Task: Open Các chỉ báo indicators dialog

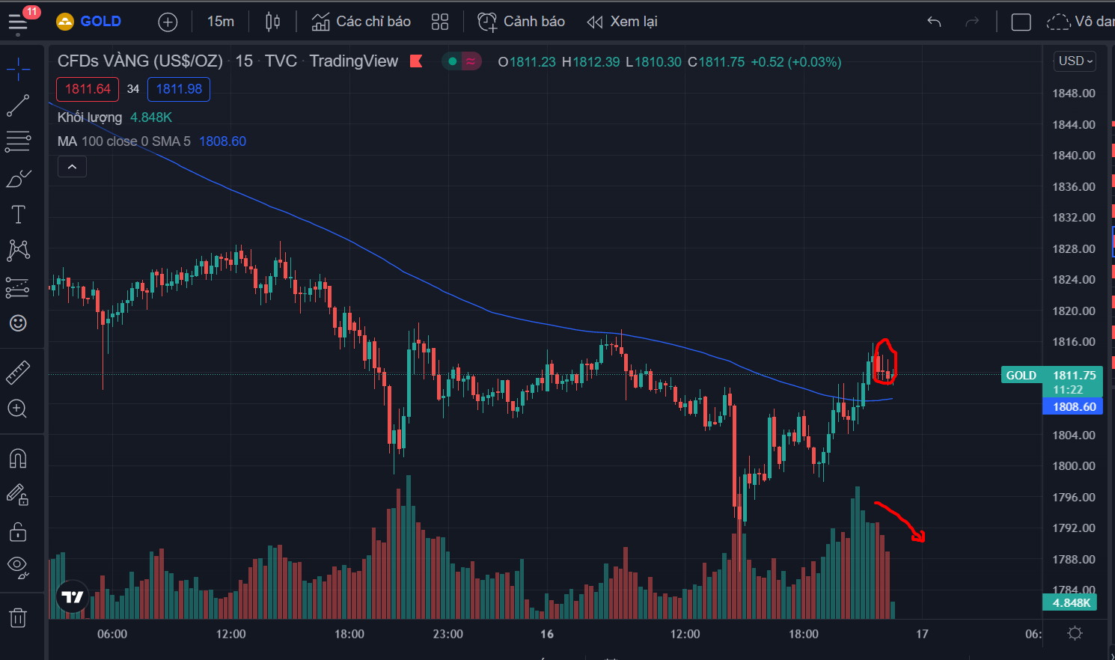Action: click(x=361, y=22)
